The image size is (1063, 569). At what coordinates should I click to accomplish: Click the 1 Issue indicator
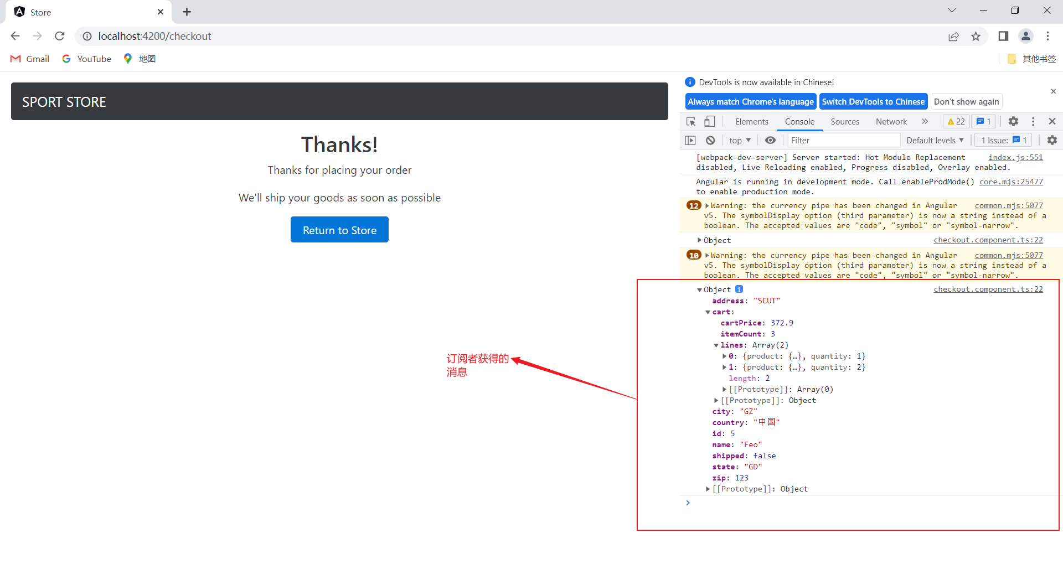point(1004,141)
